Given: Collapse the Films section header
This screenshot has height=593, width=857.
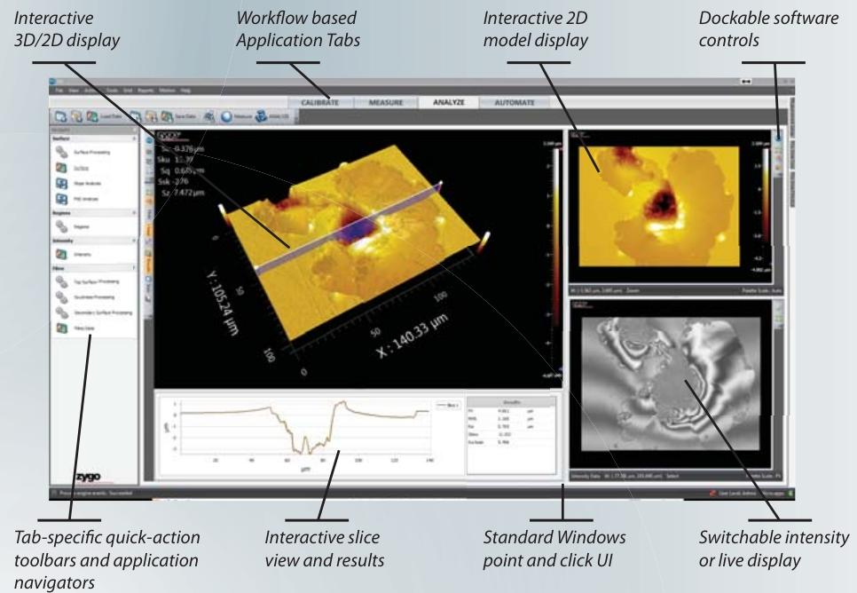Looking at the screenshot, I should [x=133, y=267].
